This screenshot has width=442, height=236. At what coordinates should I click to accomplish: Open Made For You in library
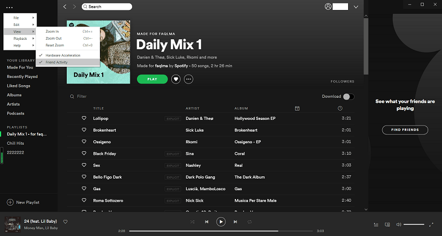coord(20,67)
